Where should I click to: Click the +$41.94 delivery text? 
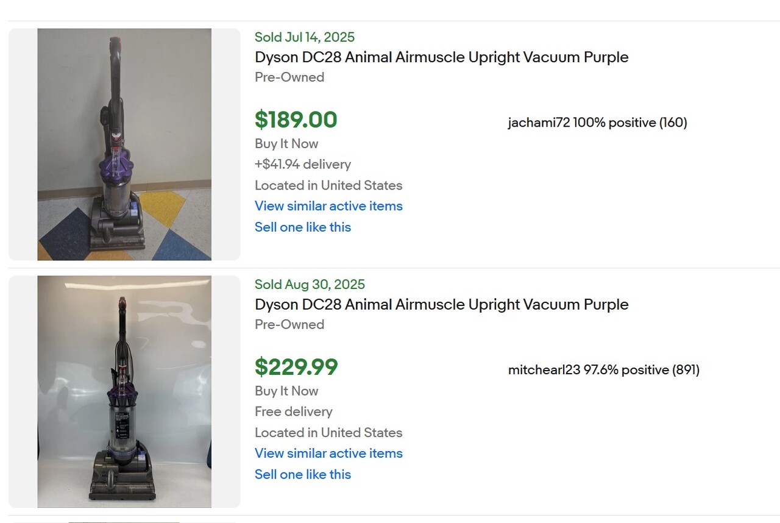pyautogui.click(x=303, y=165)
